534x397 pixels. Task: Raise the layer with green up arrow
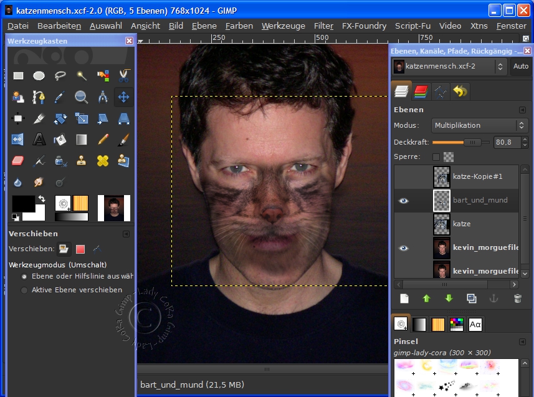[426, 299]
